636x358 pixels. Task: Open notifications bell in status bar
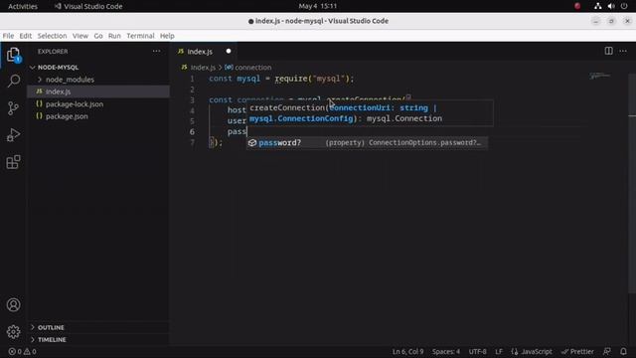tap(623, 351)
